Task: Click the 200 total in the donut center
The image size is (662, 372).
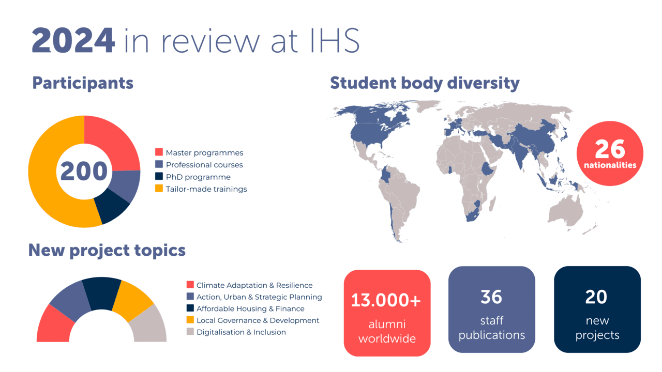Action: pos(85,171)
